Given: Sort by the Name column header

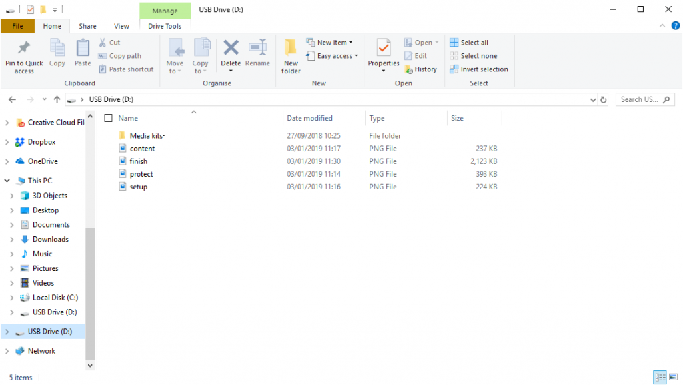Looking at the screenshot, I should pos(128,118).
